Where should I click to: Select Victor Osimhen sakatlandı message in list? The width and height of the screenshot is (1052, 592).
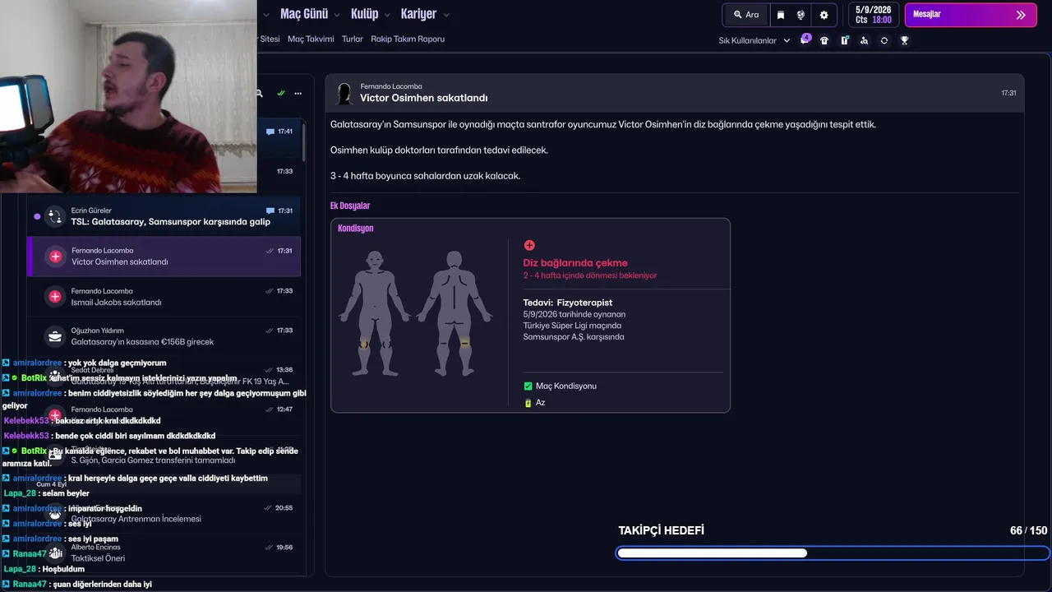164,257
